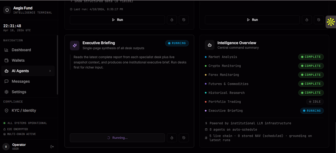This screenshot has height=153, width=336.
Task: Click the IDLE badge for Portfolio Trading
Action: 315,102
